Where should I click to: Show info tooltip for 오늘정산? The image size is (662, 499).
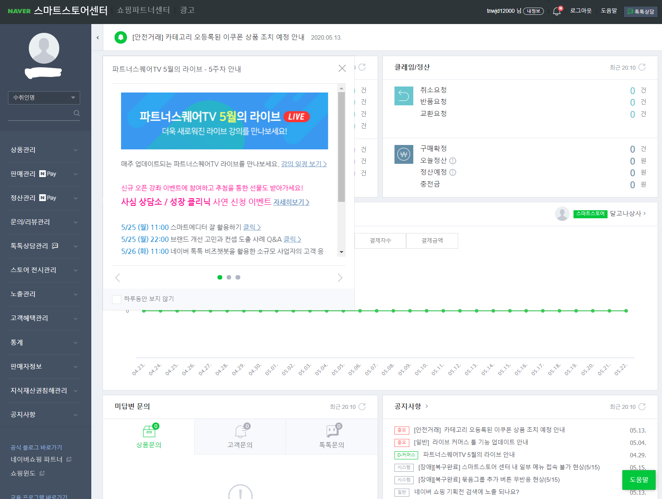tap(453, 161)
